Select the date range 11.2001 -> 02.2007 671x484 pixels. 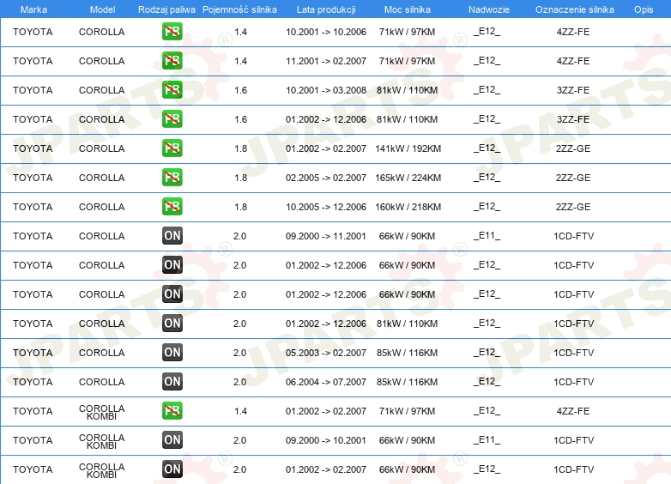pyautogui.click(x=326, y=61)
